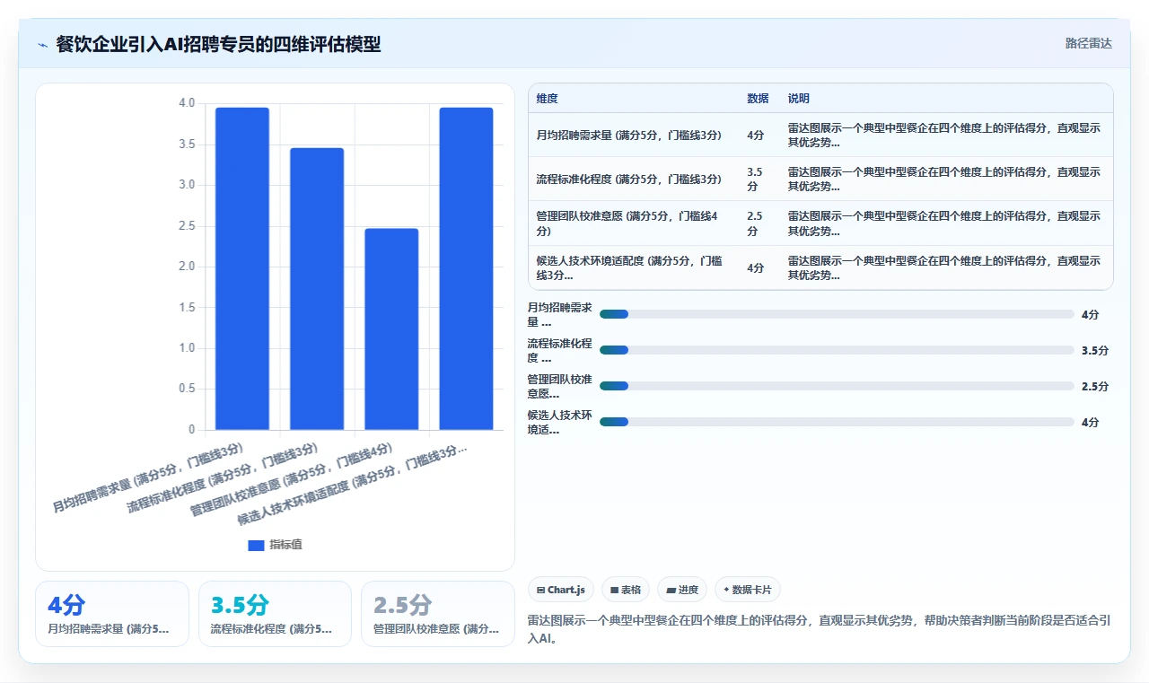Click the 进度 tag
The width and height of the screenshot is (1149, 683).
pyautogui.click(x=682, y=590)
